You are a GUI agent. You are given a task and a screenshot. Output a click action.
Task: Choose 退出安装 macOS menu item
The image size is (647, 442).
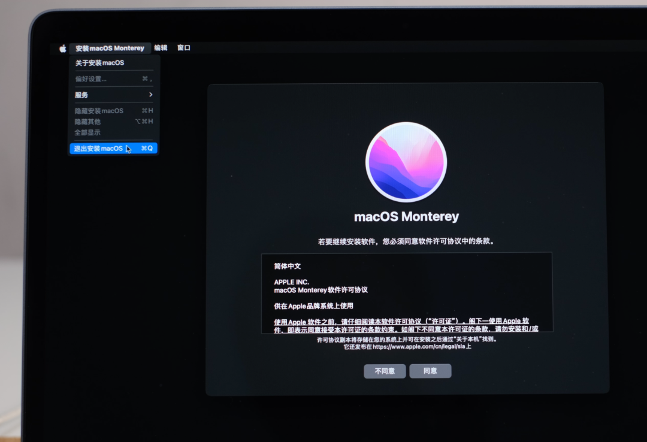113,148
